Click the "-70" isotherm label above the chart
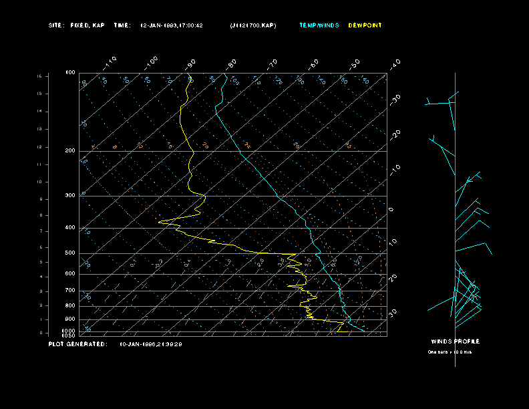 pos(272,64)
